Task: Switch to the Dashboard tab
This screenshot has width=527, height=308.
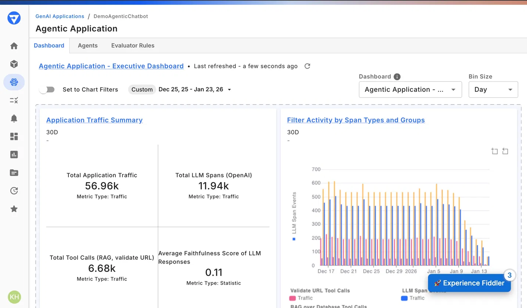Action: (x=49, y=46)
